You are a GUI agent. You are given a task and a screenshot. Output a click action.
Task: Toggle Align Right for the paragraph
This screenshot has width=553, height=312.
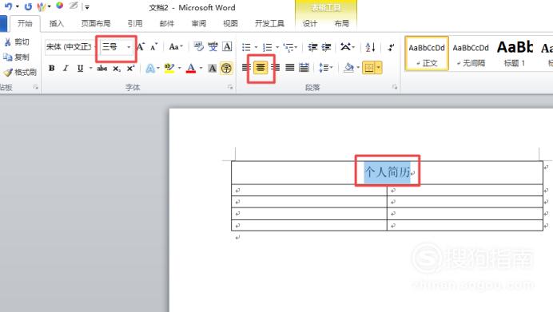(276, 67)
